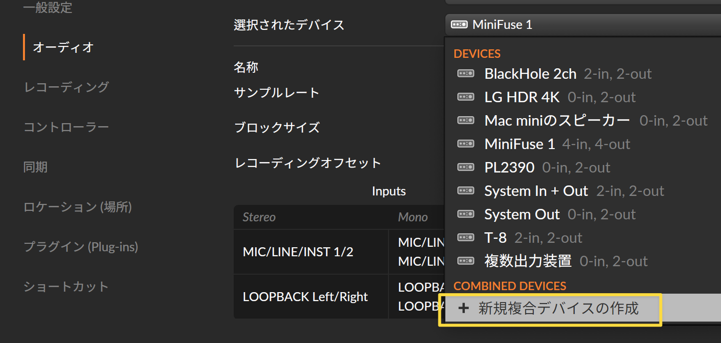Click the DEVICES section header
The image size is (721, 343).
[x=477, y=54]
